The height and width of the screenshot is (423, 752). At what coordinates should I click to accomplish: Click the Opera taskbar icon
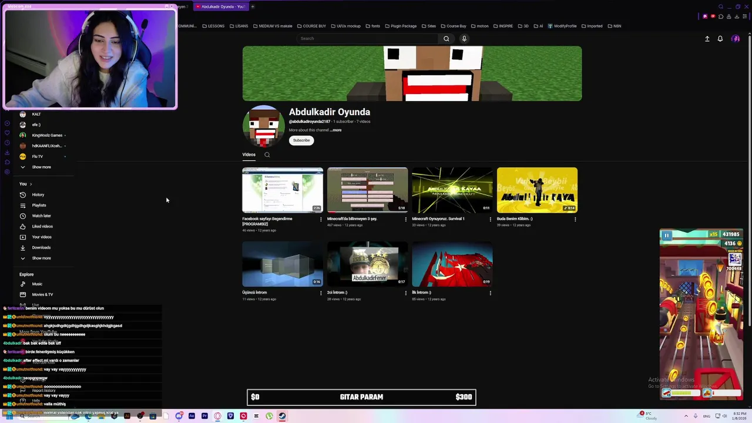coord(217,416)
